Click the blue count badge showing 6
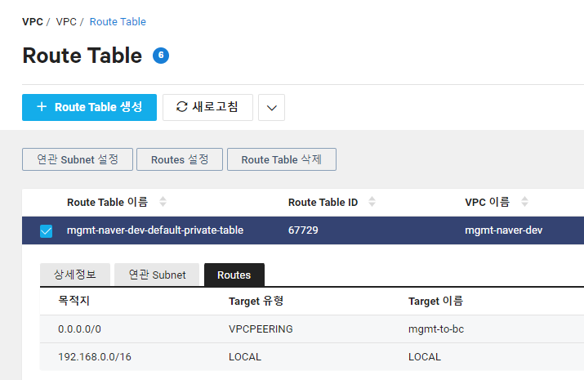 point(161,56)
